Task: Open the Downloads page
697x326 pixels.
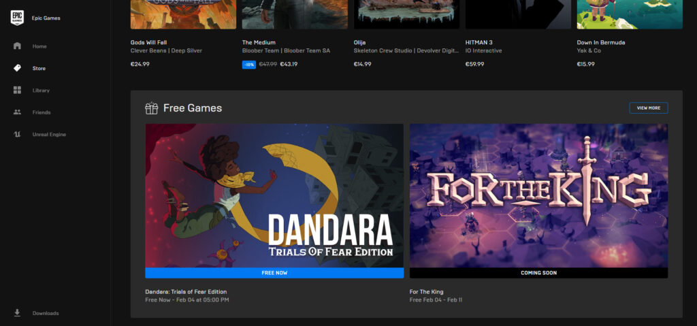Action: coord(46,313)
